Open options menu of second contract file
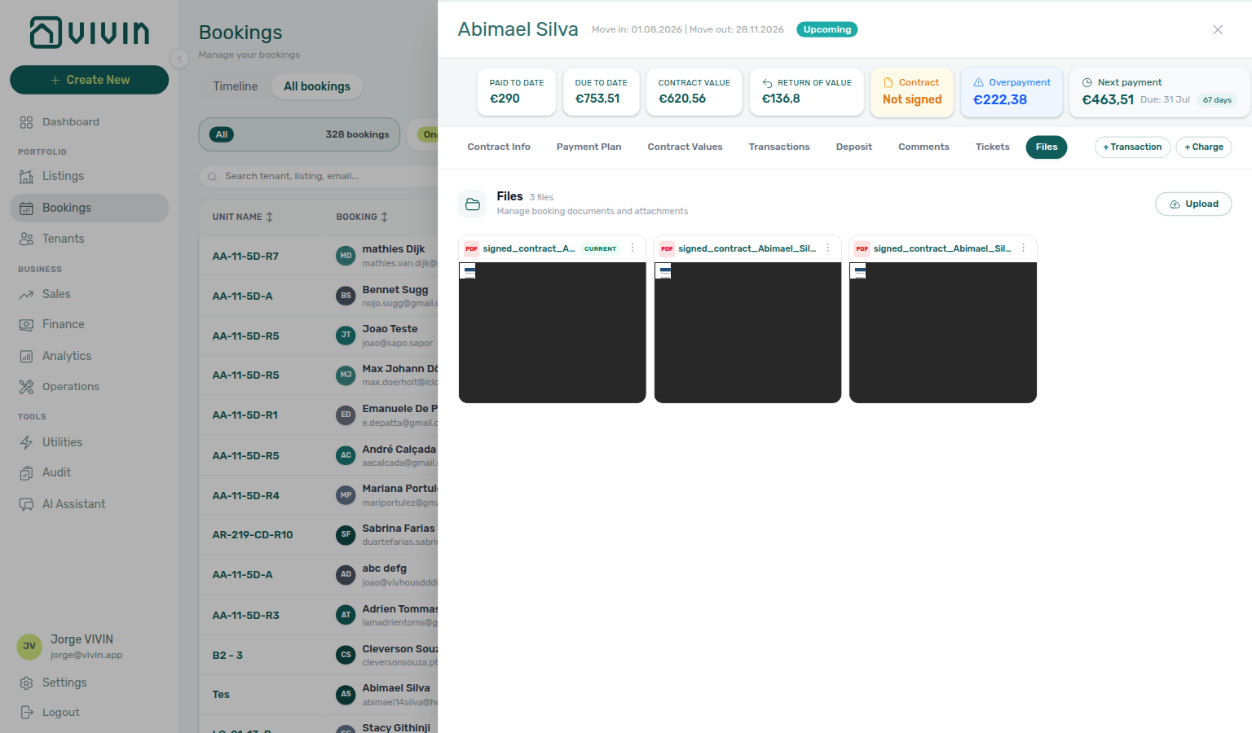Screen dimensions: 1252x733 point(828,248)
